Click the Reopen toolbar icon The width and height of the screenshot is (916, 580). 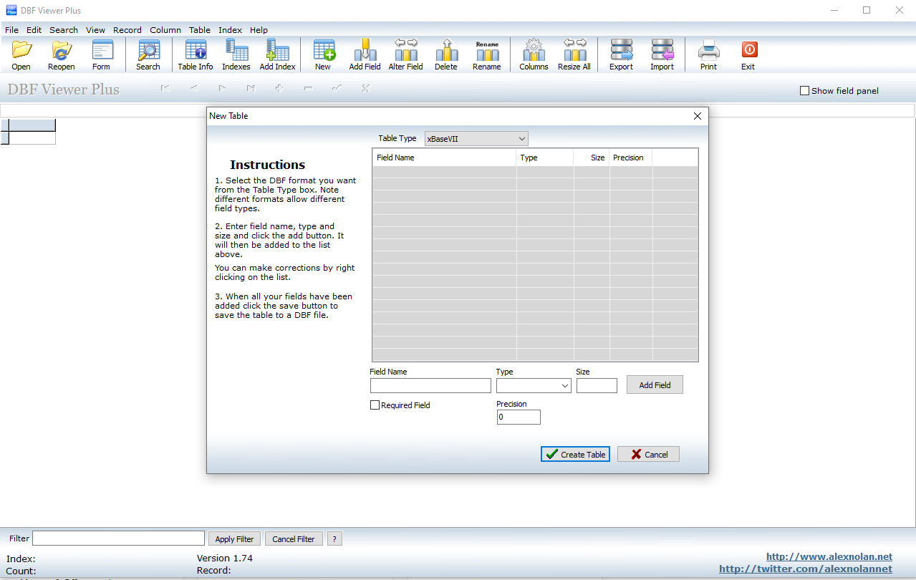pyautogui.click(x=62, y=54)
